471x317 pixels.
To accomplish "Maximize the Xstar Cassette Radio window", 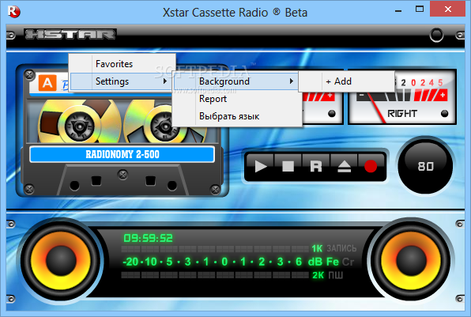I will point(420,9).
